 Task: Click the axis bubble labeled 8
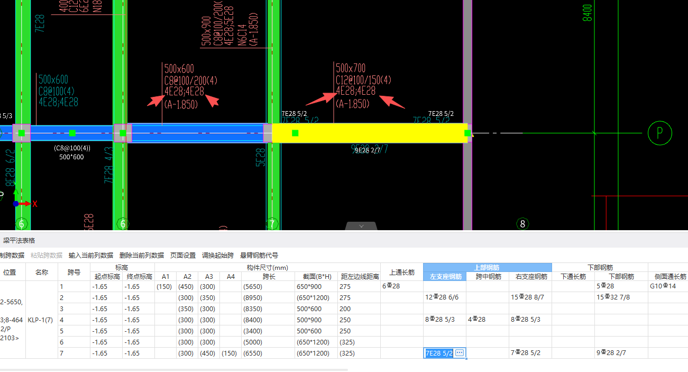pos(522,224)
